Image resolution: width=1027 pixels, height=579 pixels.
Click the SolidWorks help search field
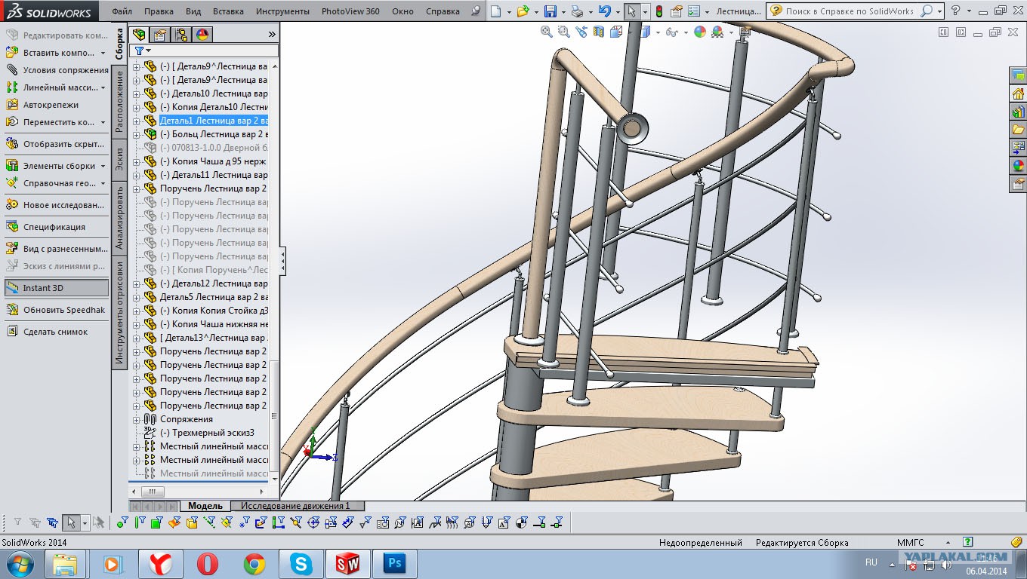coord(850,11)
